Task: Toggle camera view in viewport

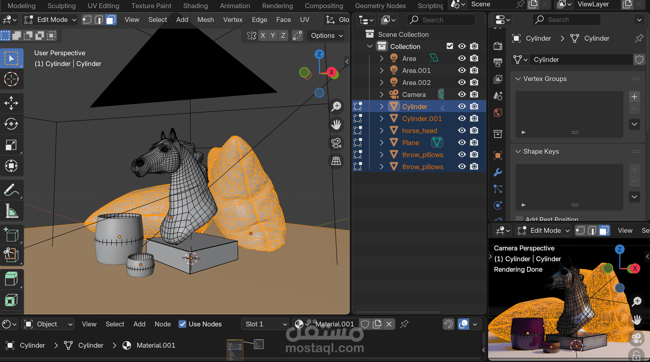Action: 336,143
